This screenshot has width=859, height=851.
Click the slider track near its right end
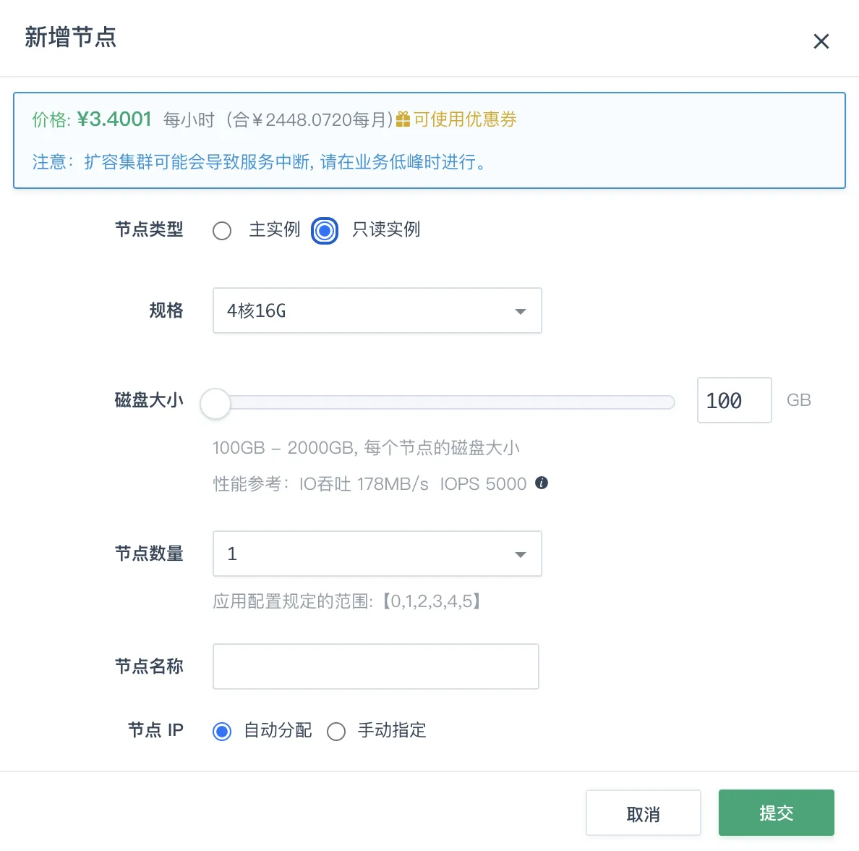tap(657, 402)
